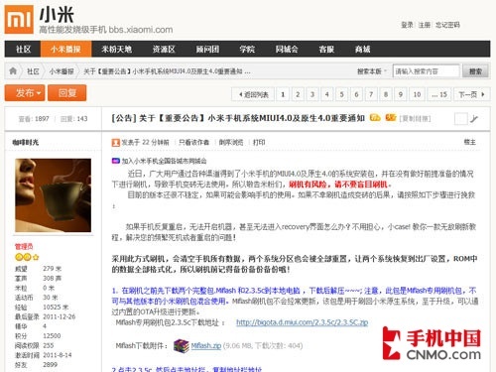Click the thread title in the breadcrumb
This screenshot has height=372, width=496.
tap(167, 71)
